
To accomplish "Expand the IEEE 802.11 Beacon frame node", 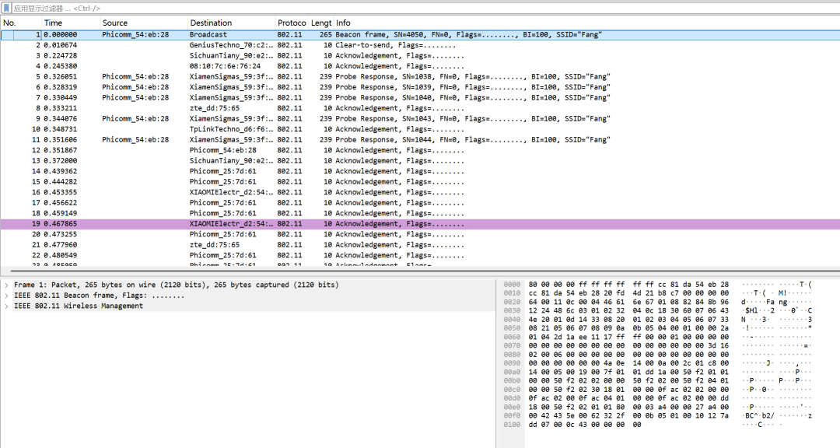I will [6, 296].
